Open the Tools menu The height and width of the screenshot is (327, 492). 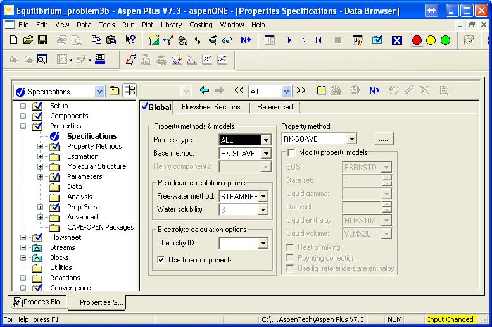tap(106, 25)
